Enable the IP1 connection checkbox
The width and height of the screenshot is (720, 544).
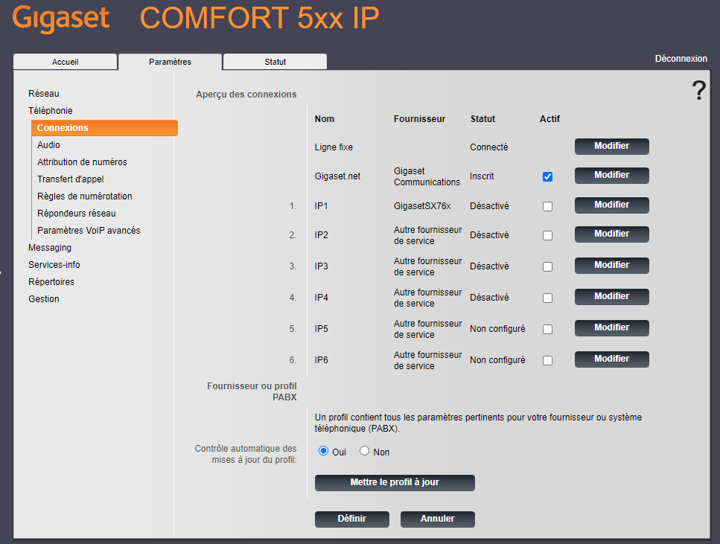(547, 207)
